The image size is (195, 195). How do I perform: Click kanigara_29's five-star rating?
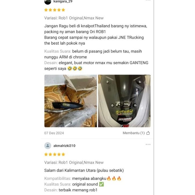pyautogui.click(x=55, y=10)
